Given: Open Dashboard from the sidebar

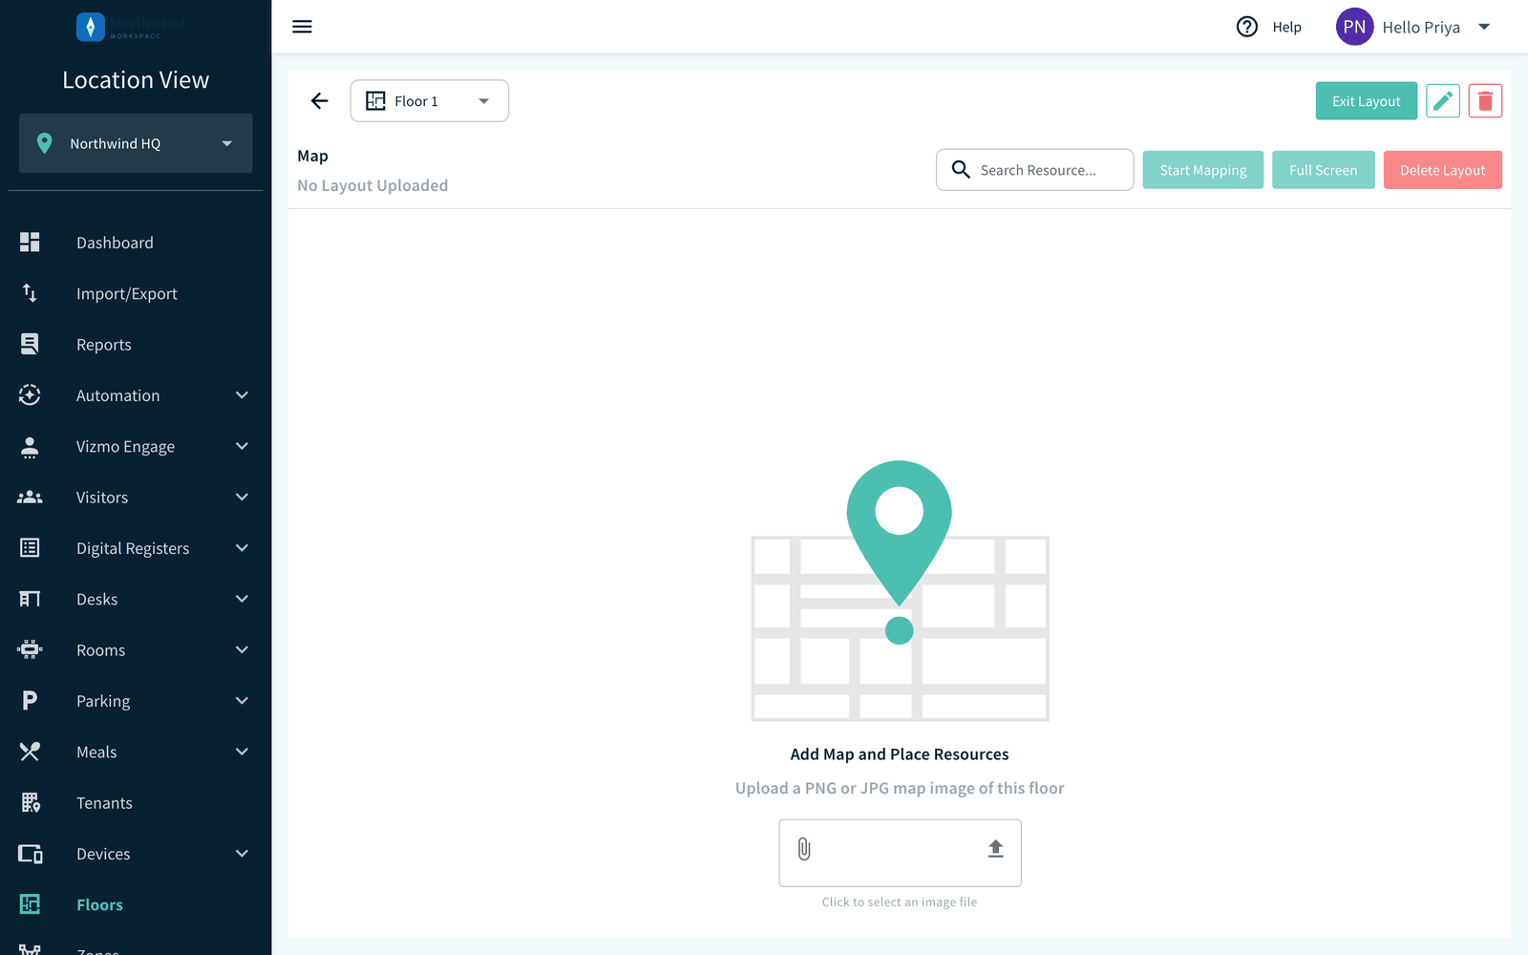Looking at the screenshot, I should pos(136,243).
